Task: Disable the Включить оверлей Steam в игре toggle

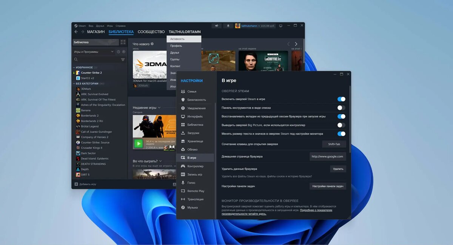Action: [341, 99]
